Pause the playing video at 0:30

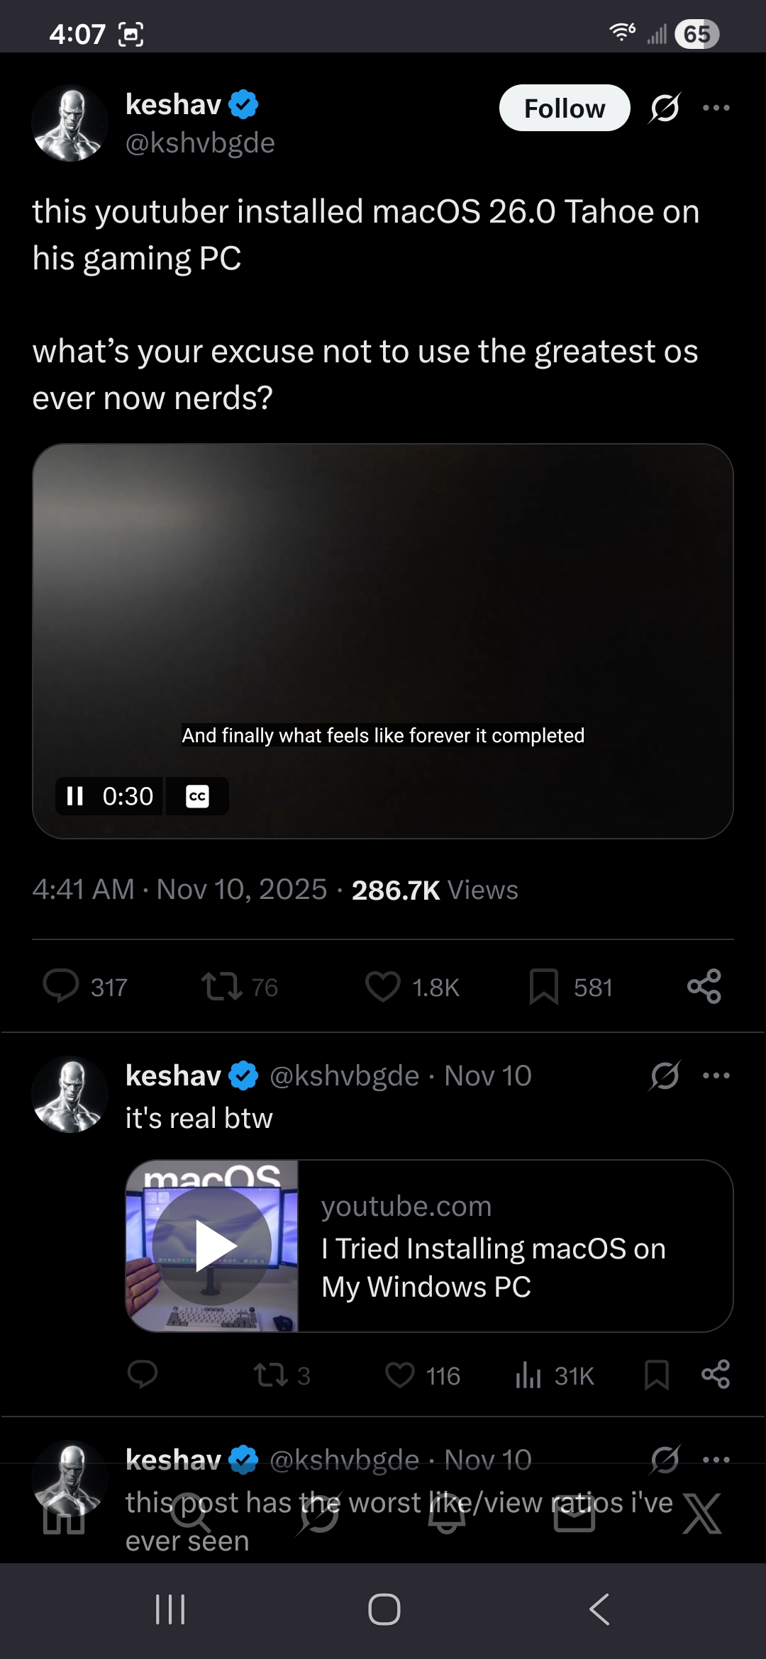pyautogui.click(x=75, y=796)
